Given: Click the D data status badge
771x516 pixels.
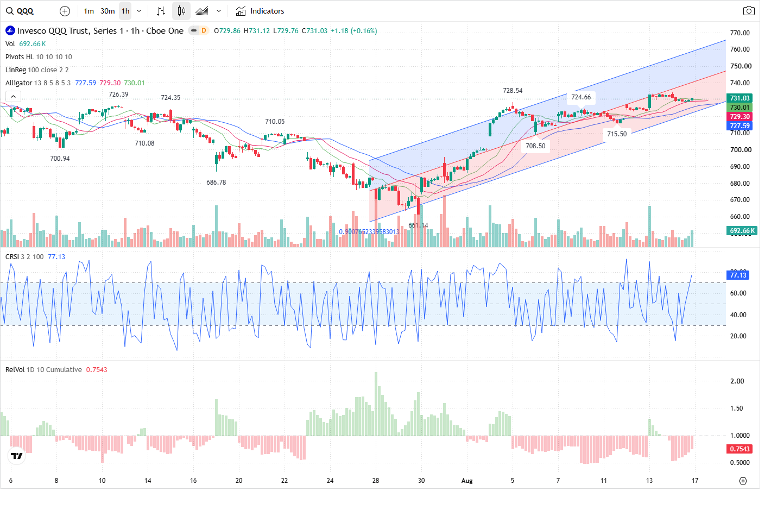Looking at the screenshot, I should click(x=204, y=30).
